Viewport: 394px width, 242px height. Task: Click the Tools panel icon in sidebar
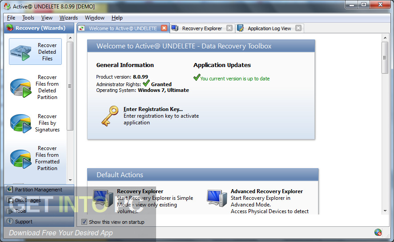10,211
